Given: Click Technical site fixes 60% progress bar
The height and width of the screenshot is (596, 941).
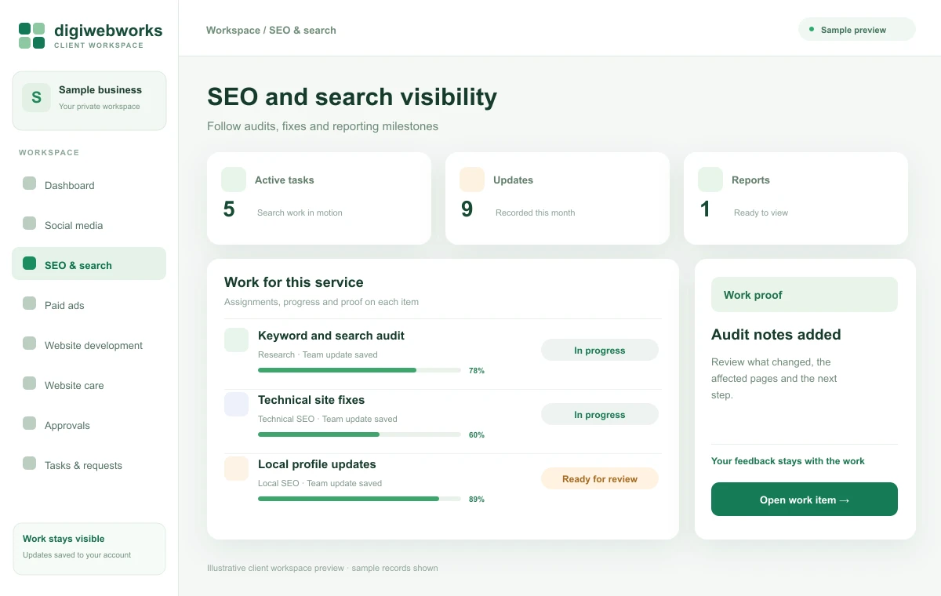Looking at the screenshot, I should pyautogui.click(x=359, y=434).
